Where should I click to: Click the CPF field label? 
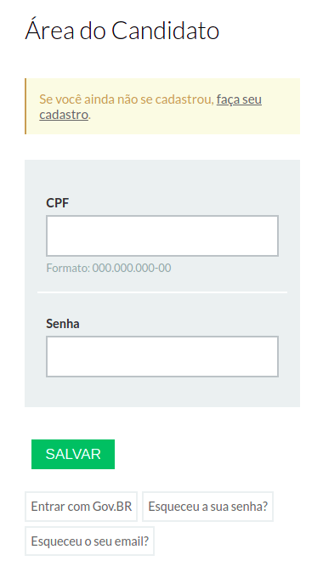coord(58,203)
